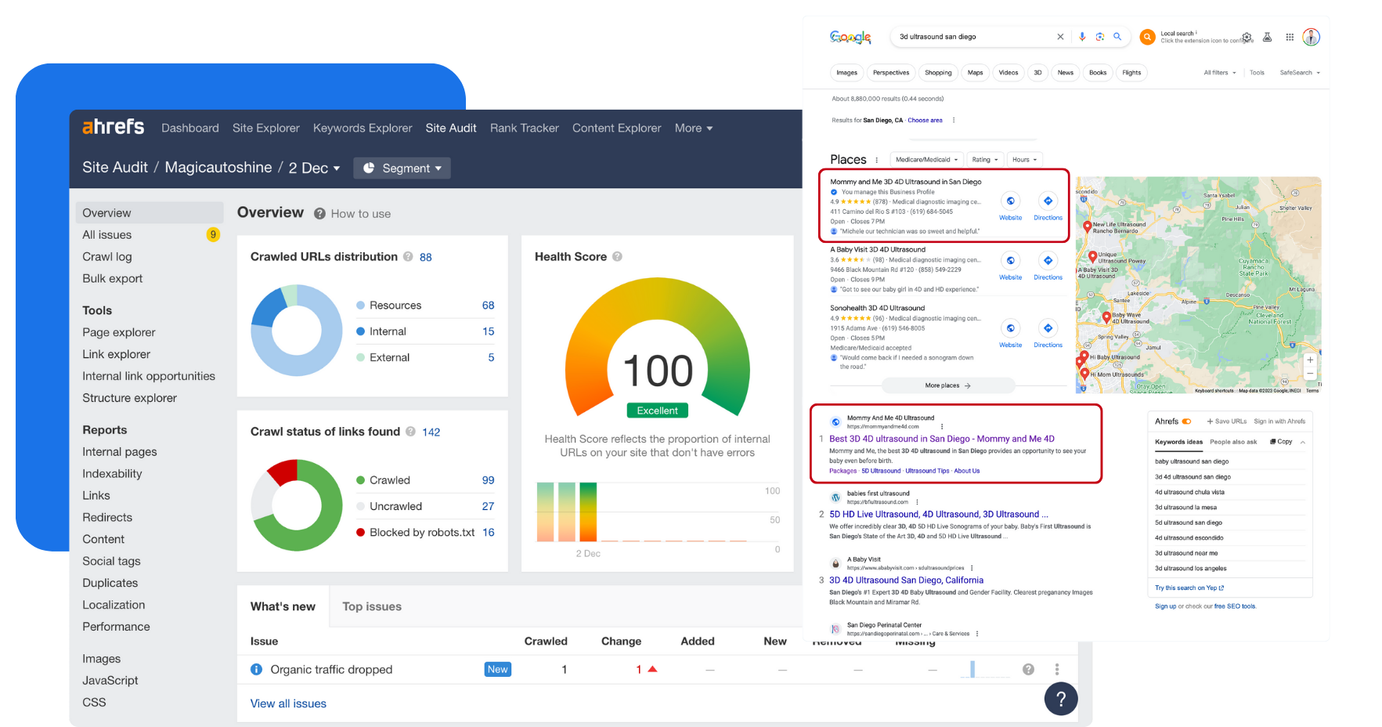Screen dimensions: 1382x727
Task: Click the help icon beside How to use
Action: coord(320,214)
